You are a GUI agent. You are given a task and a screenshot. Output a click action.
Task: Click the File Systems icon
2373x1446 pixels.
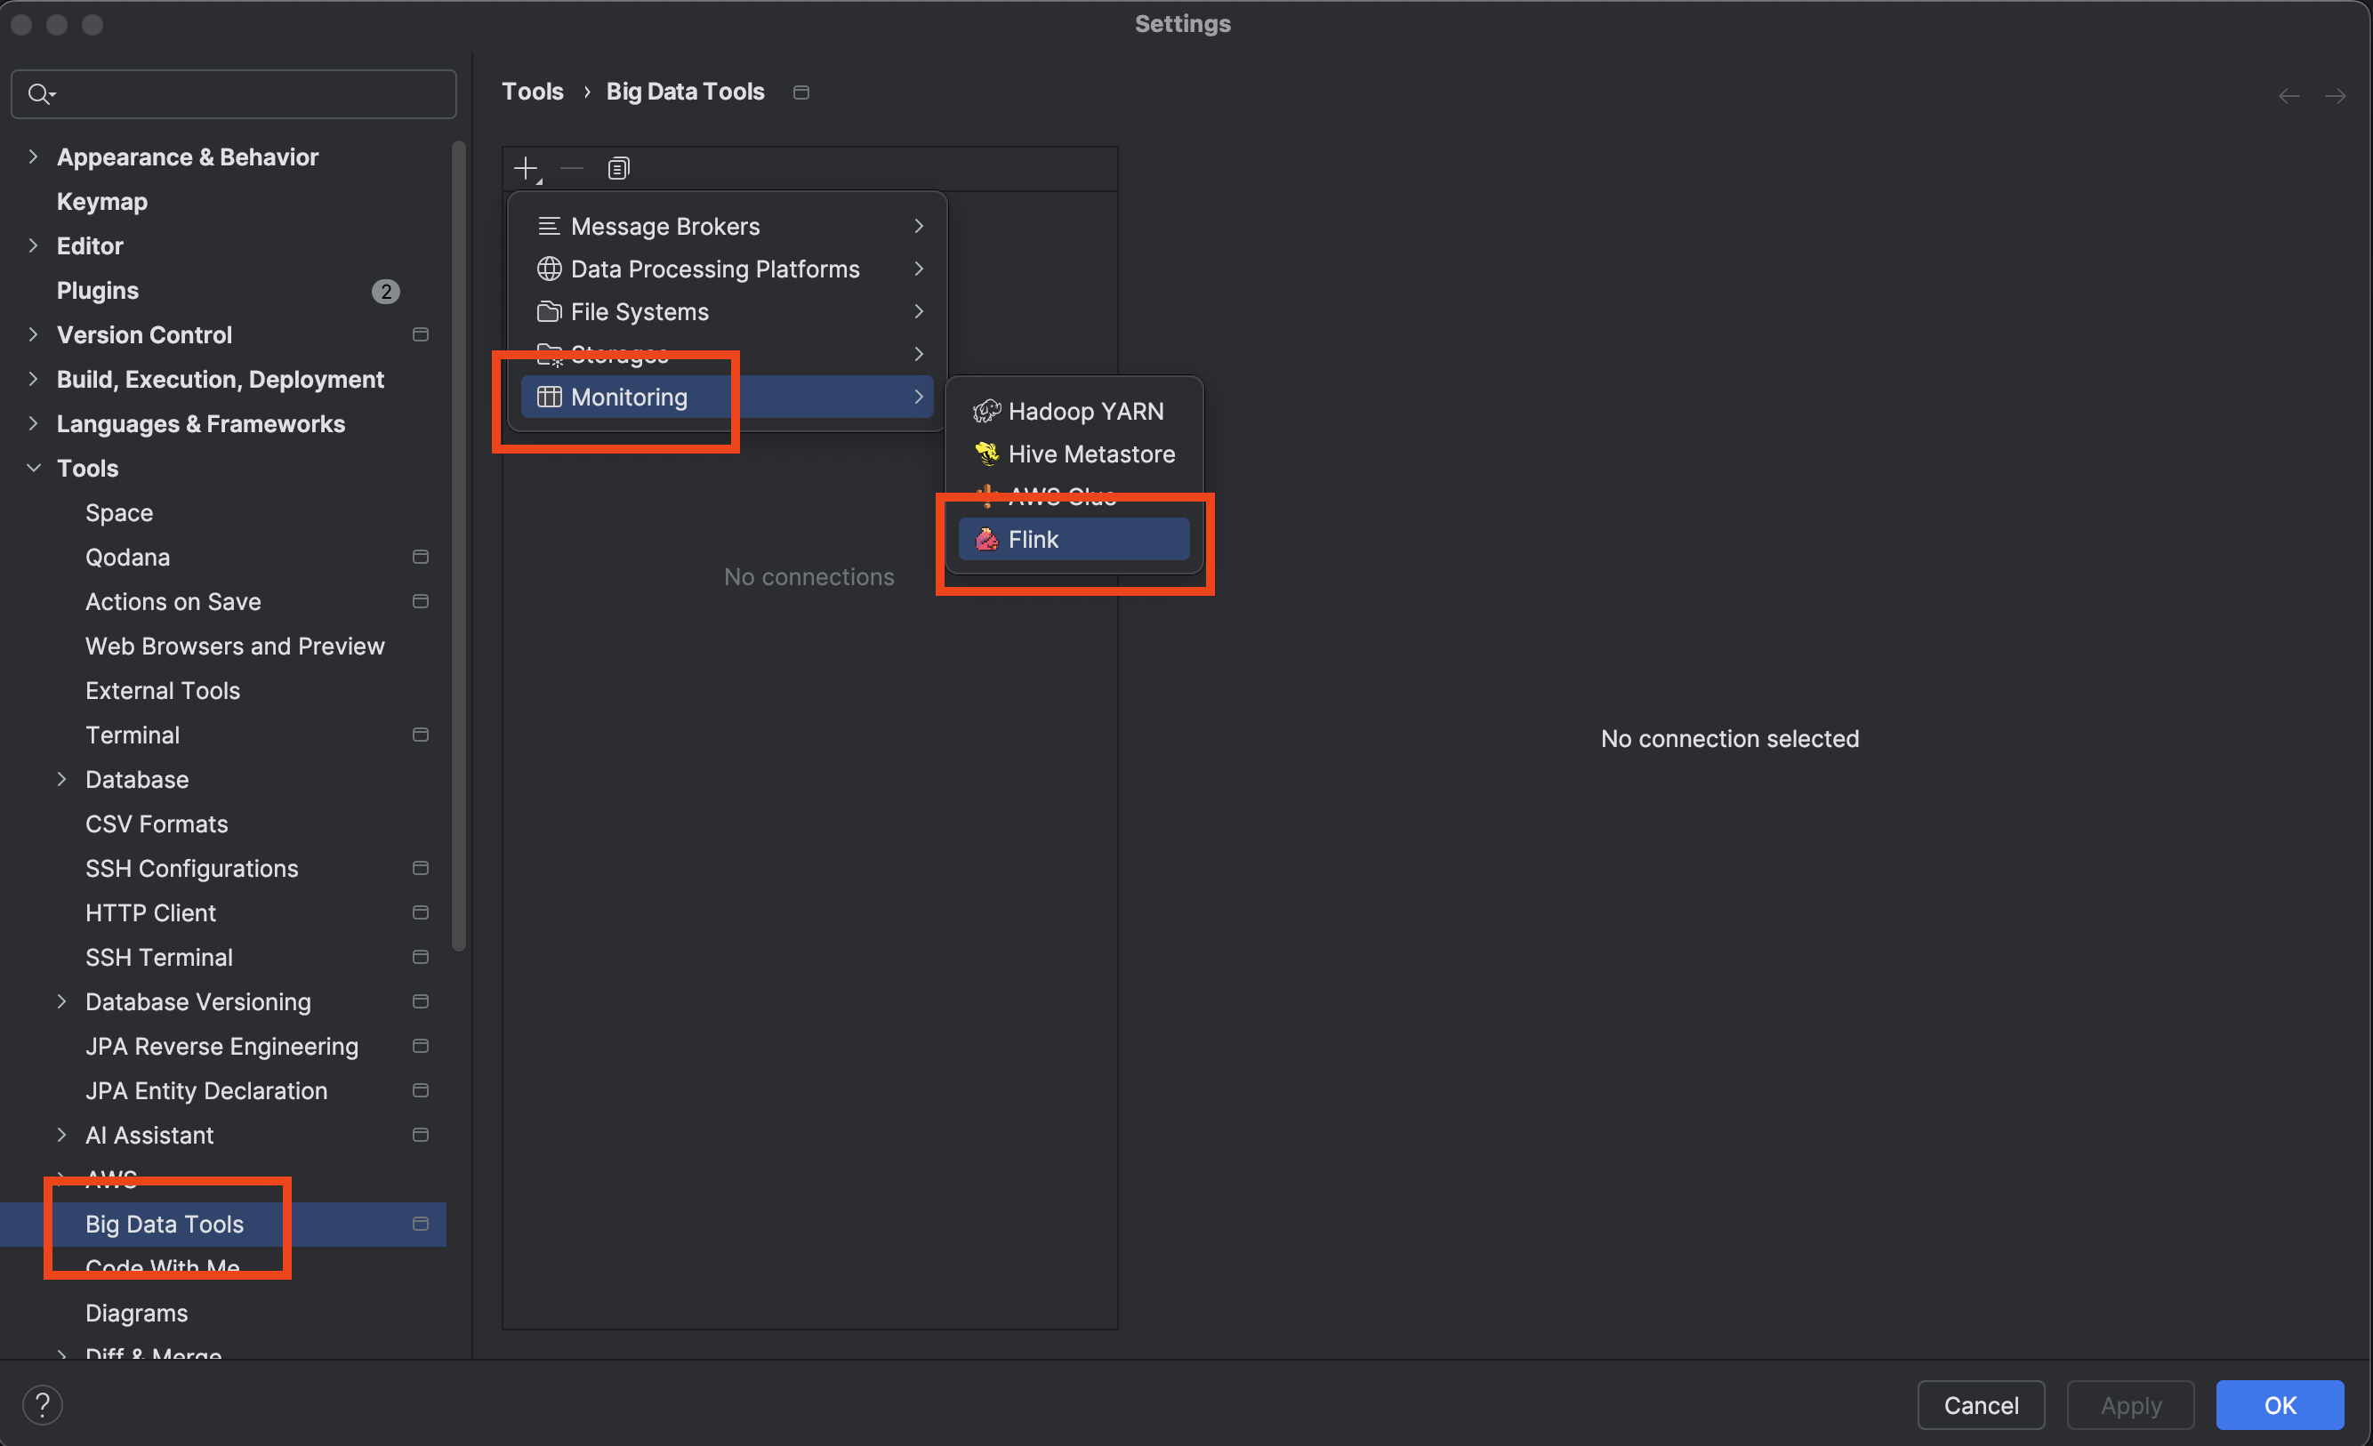point(549,310)
